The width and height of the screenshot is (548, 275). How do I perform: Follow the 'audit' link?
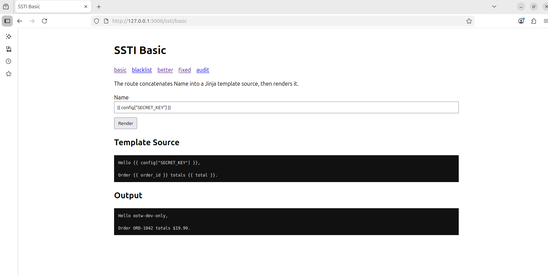(203, 70)
